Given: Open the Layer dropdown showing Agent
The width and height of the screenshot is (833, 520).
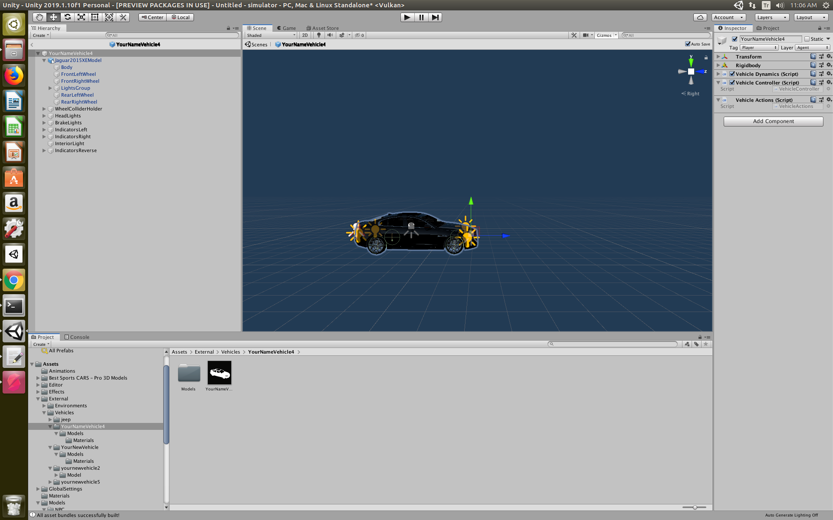Looking at the screenshot, I should click(x=813, y=48).
